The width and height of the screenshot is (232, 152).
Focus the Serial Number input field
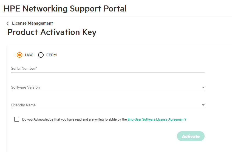tap(108, 69)
